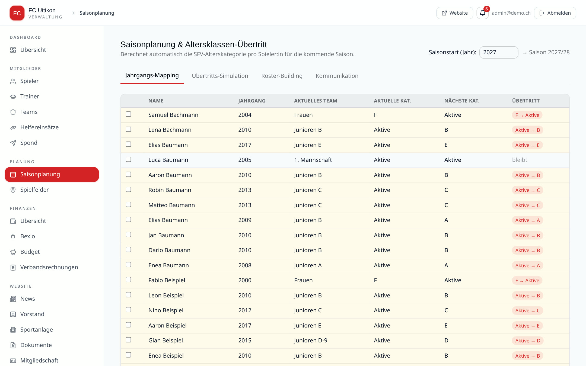
Task: Tick the Luca Baumann row checkbox
Action: click(128, 159)
